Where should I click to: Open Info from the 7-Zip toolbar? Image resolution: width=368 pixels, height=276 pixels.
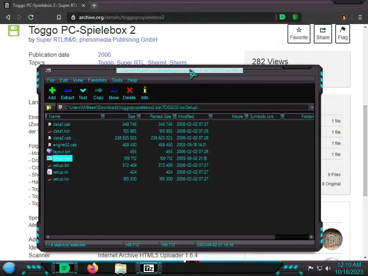[x=145, y=90]
